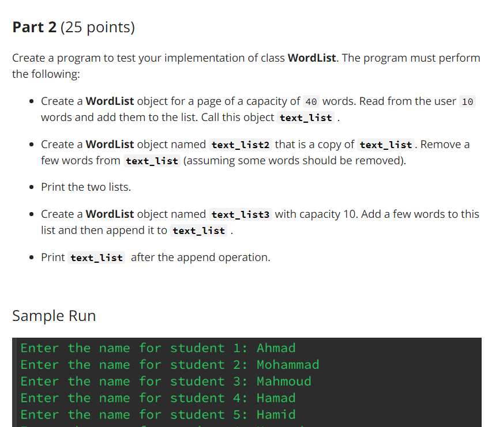
Task: Click the text_list2 code snippet
Action: tap(240, 144)
